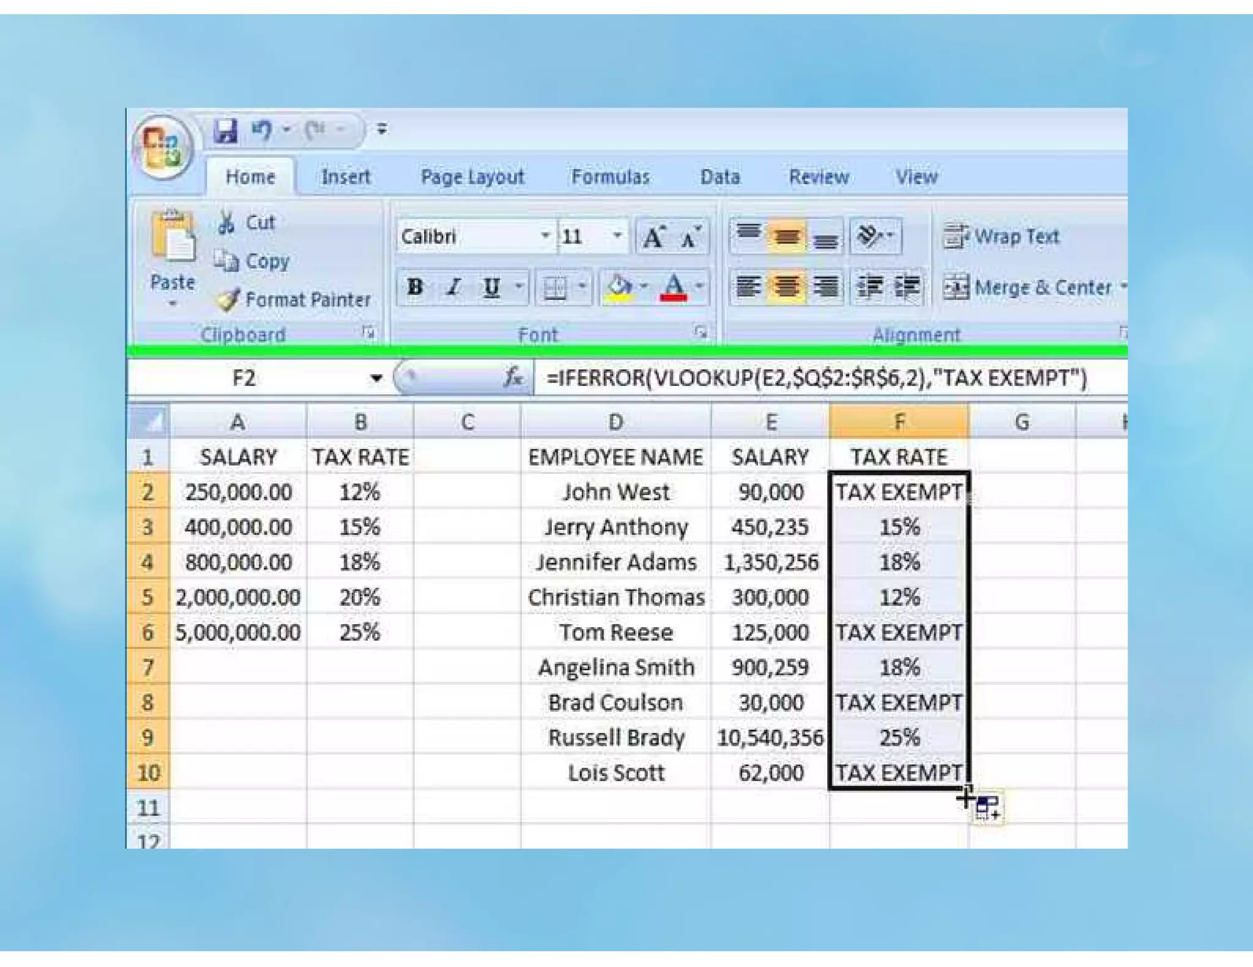This screenshot has height=967, width=1253.
Task: Open the Name Box dropdown arrow
Action: pyautogui.click(x=376, y=378)
